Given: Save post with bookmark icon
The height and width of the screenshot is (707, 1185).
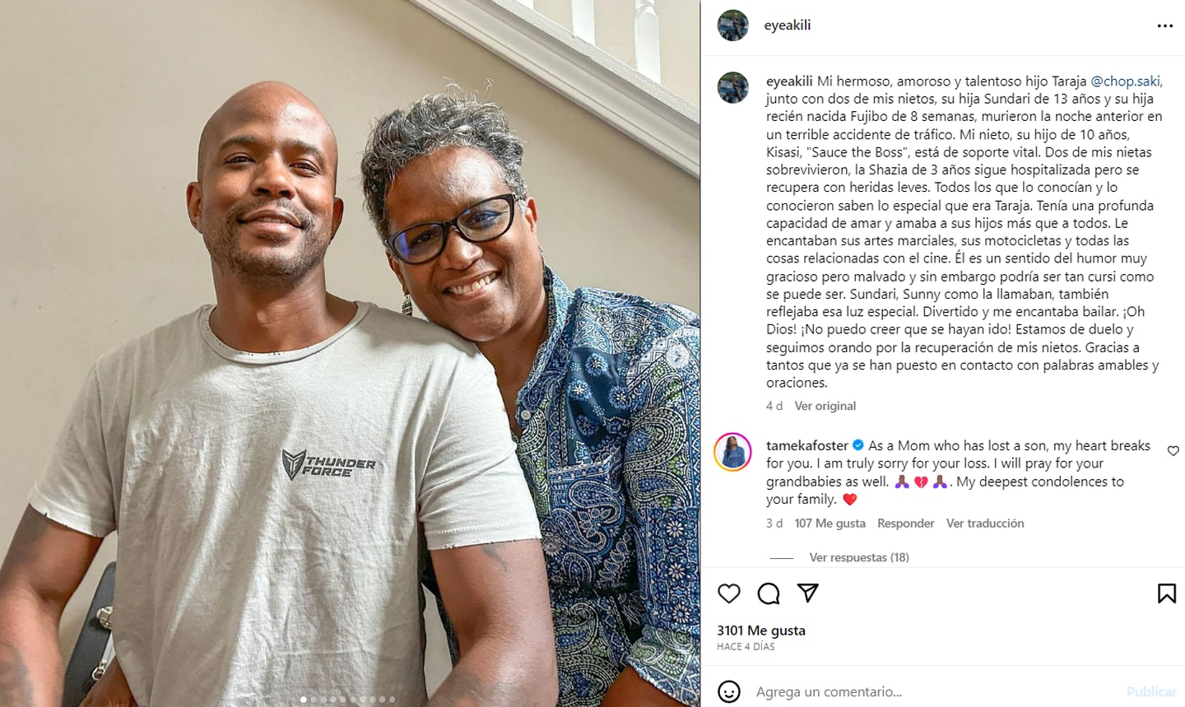Looking at the screenshot, I should pyautogui.click(x=1167, y=593).
